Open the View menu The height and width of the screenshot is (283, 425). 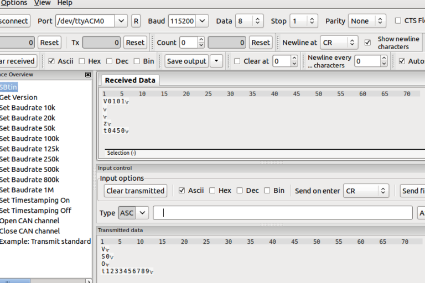tap(43, 3)
